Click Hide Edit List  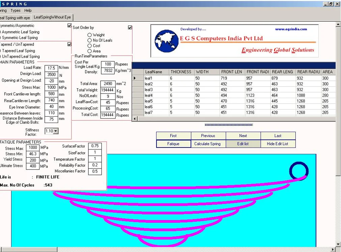[278, 144]
